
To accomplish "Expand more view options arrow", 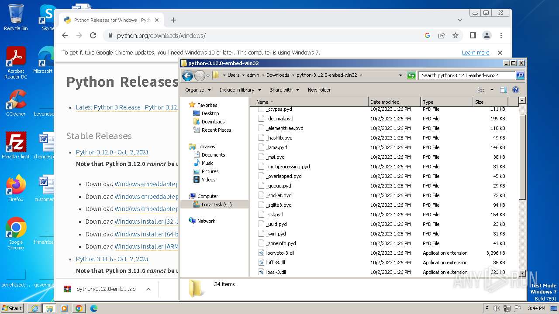I will click(492, 90).
